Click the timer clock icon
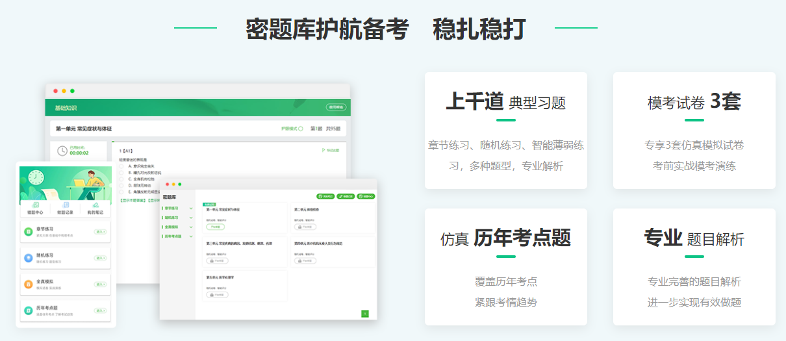 [62, 151]
